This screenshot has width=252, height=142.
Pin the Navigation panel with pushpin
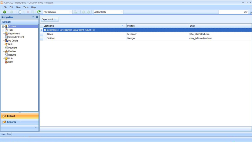33,17
